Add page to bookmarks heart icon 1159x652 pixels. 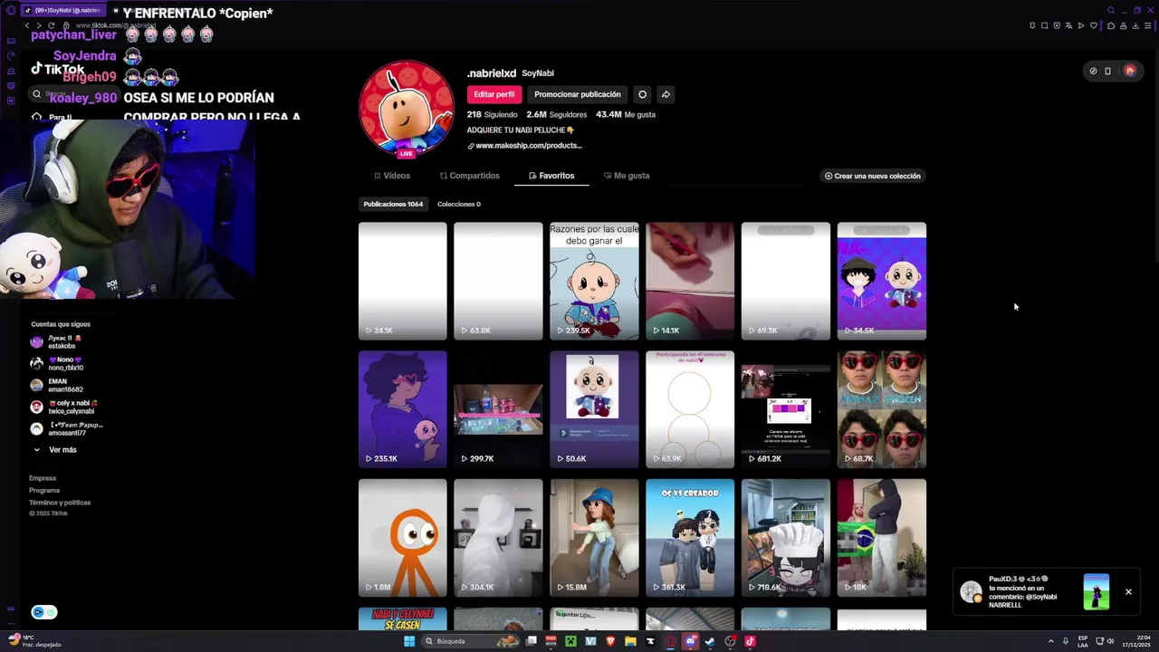pos(1093,25)
